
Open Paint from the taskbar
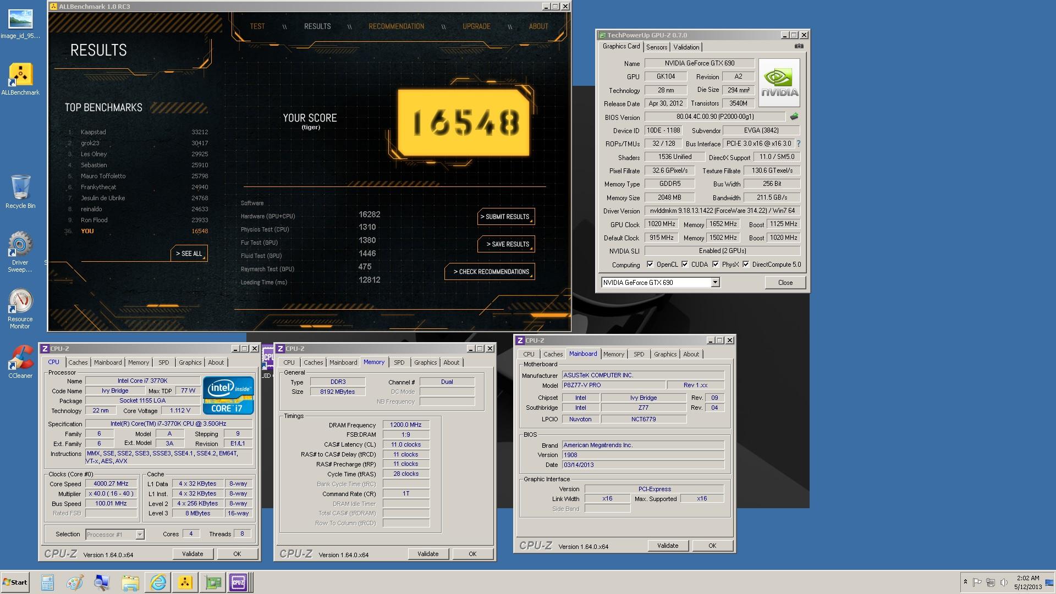point(75,582)
